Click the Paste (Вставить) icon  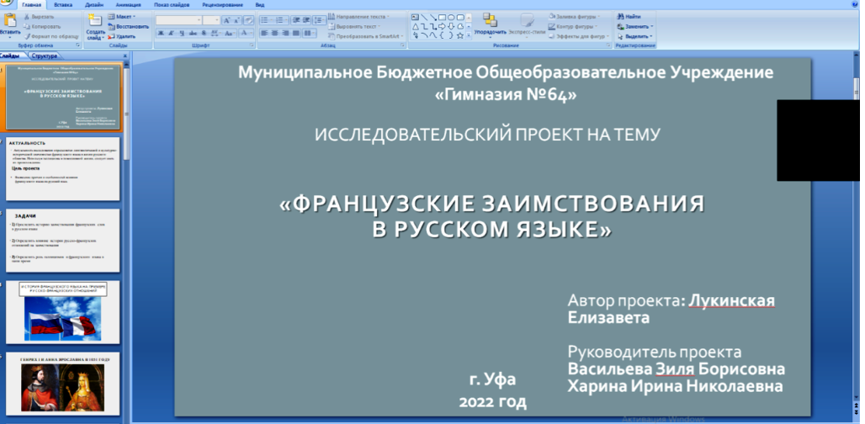10,21
